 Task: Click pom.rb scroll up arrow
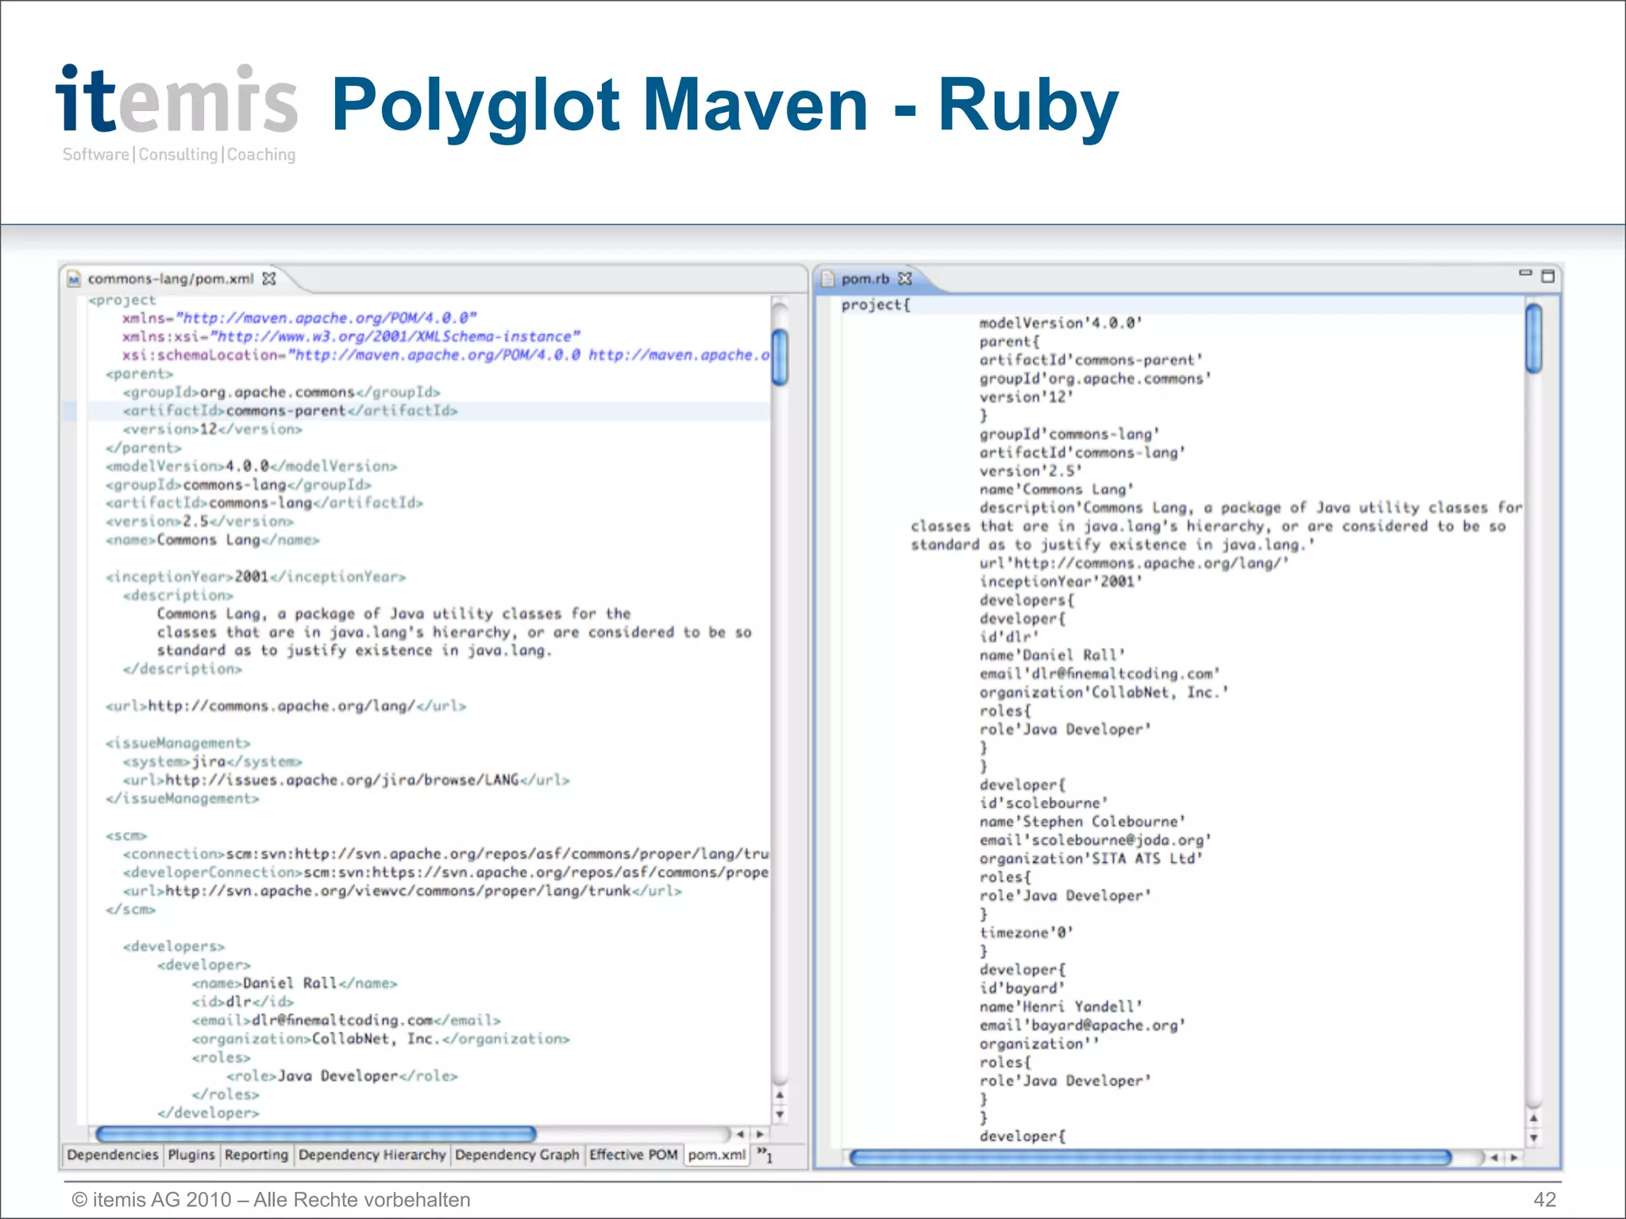pyautogui.click(x=1534, y=1118)
